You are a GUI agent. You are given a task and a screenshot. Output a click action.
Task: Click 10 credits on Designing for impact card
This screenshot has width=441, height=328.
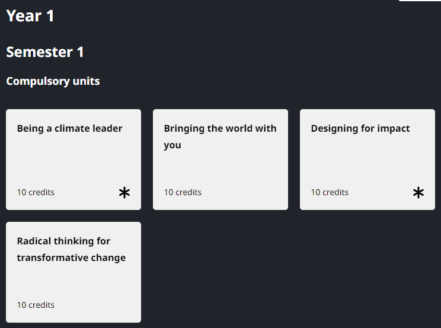(x=330, y=192)
